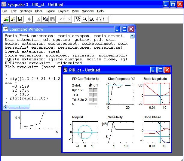Click the Sysquake main window maximize button
The width and height of the screenshot is (184, 161).
click(173, 5)
